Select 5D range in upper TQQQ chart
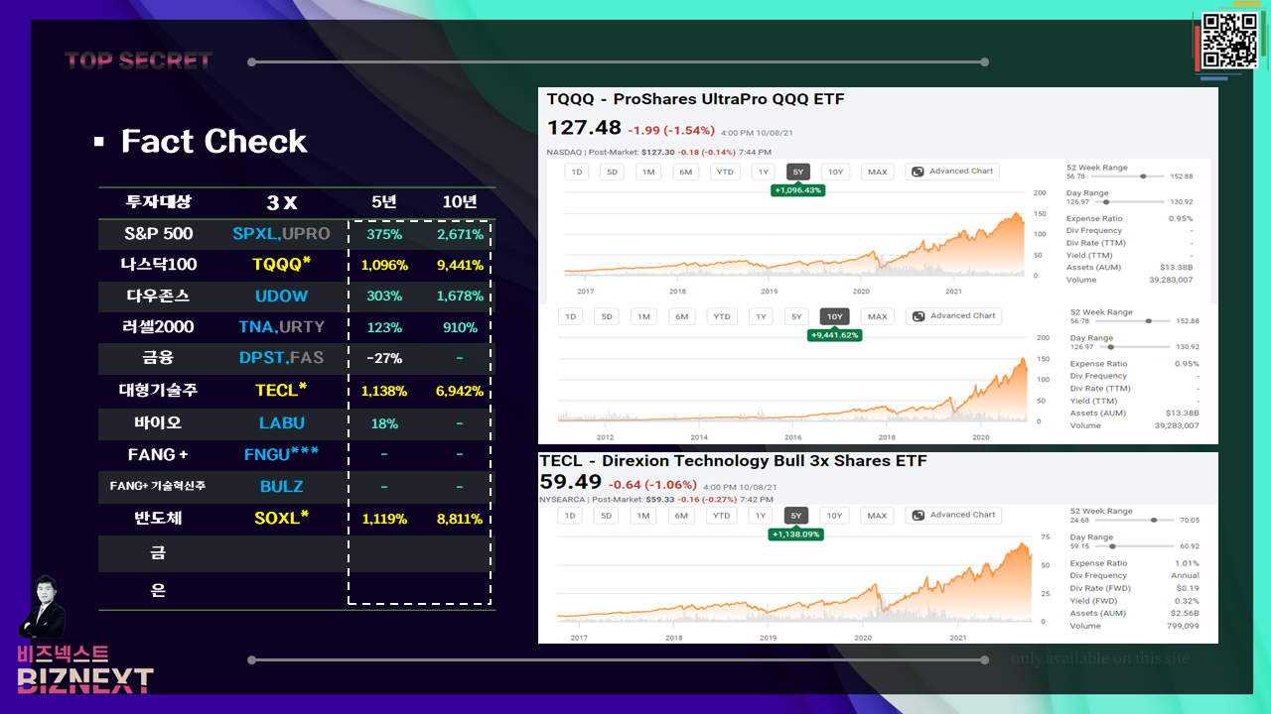1271x714 pixels. 613,172
